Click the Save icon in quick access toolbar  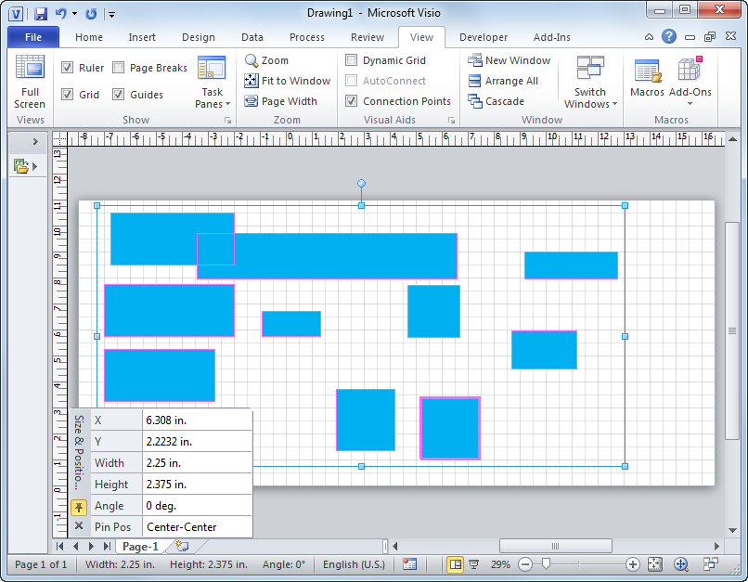pyautogui.click(x=40, y=14)
